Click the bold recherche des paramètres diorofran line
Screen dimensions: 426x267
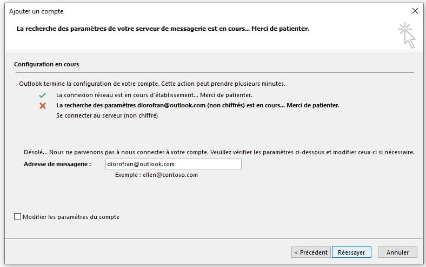(x=197, y=105)
